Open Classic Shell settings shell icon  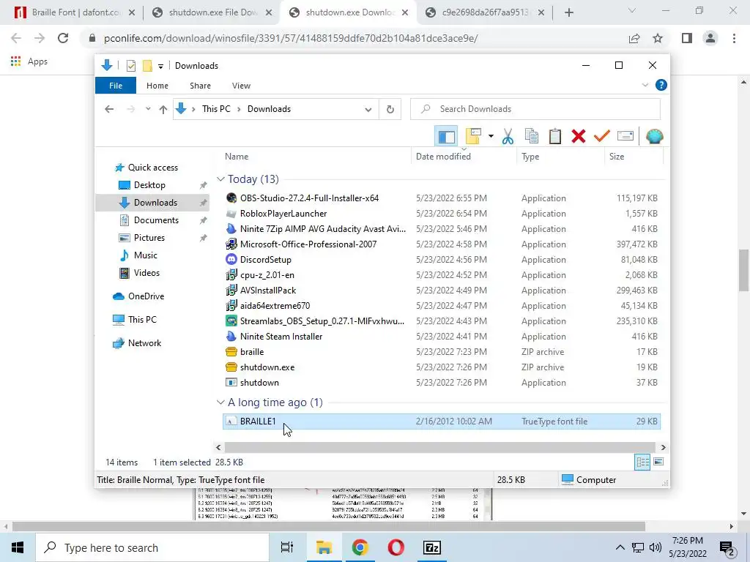654,137
